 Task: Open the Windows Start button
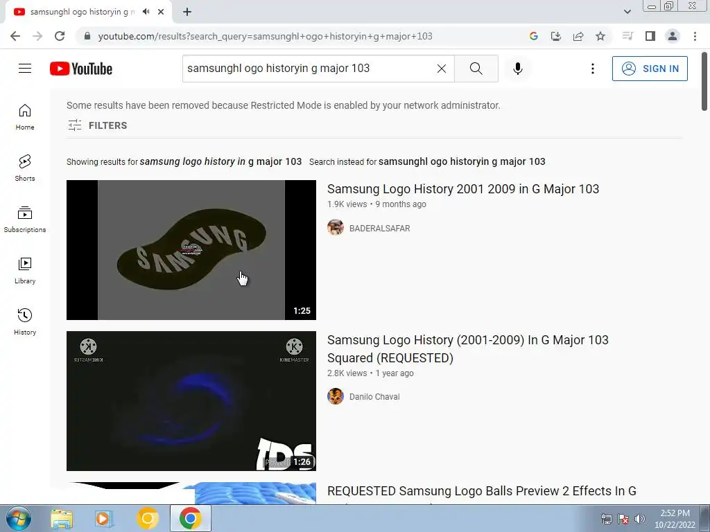pyautogui.click(x=18, y=518)
